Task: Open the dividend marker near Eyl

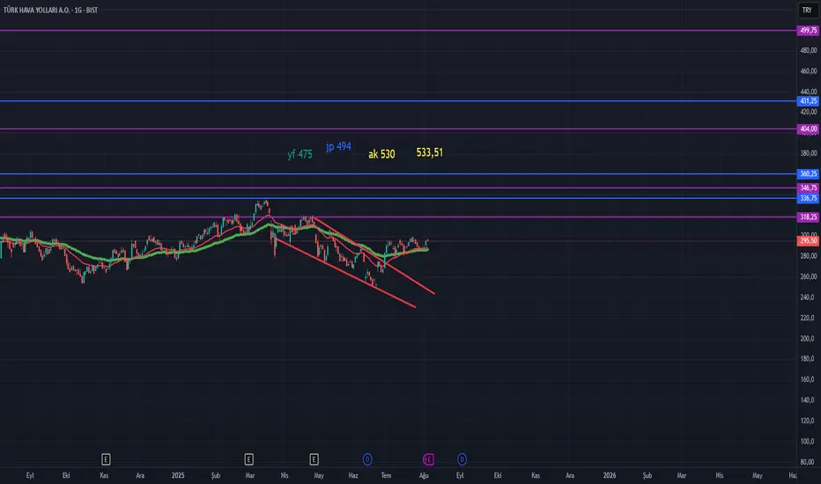Action: pyautogui.click(x=462, y=459)
